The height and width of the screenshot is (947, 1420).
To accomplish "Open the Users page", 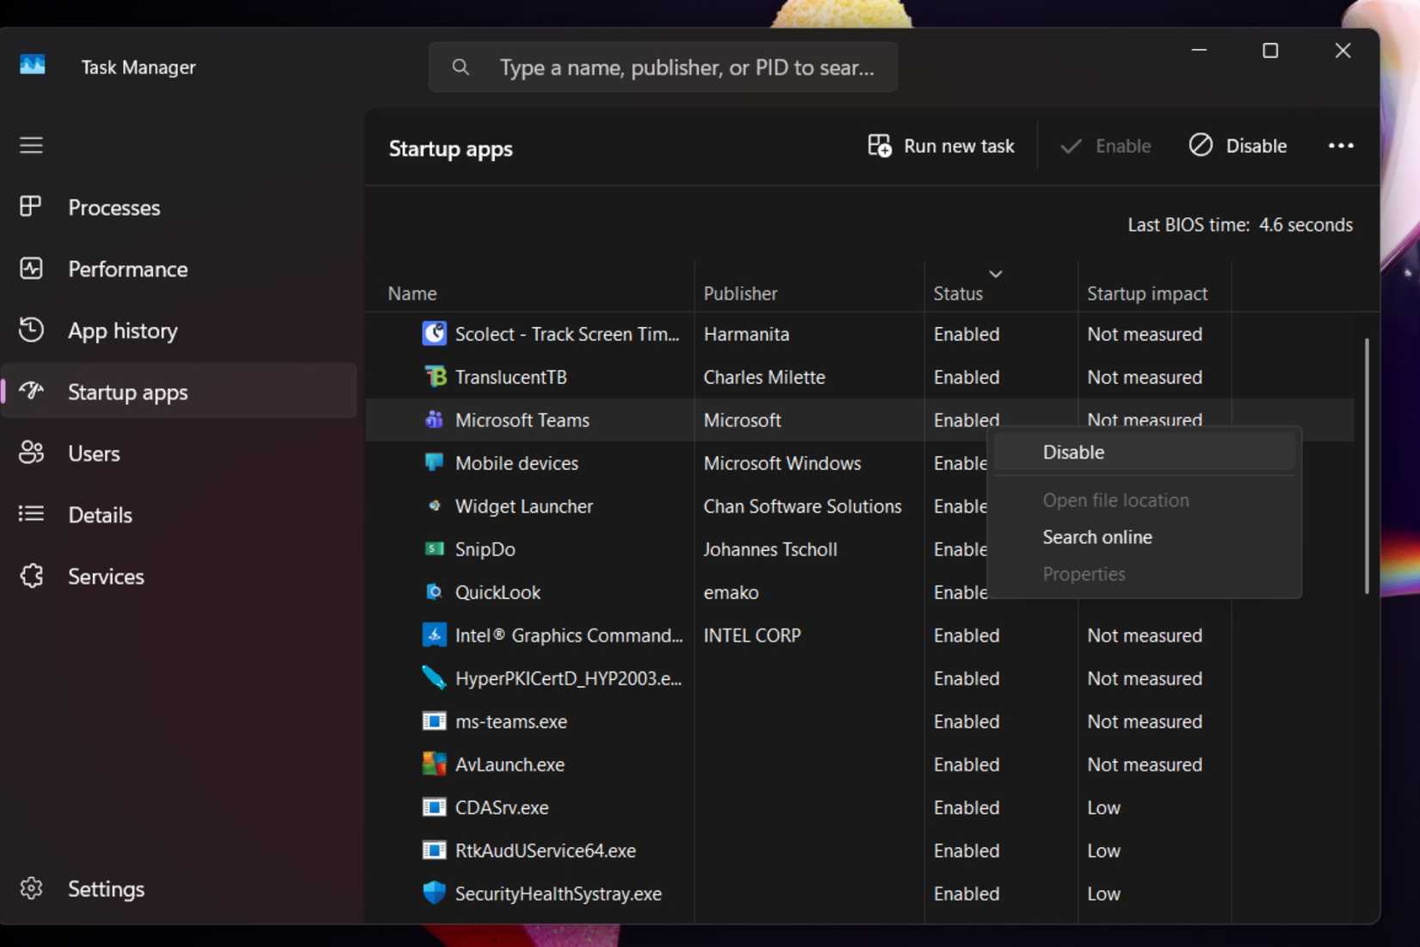I will [x=179, y=454].
